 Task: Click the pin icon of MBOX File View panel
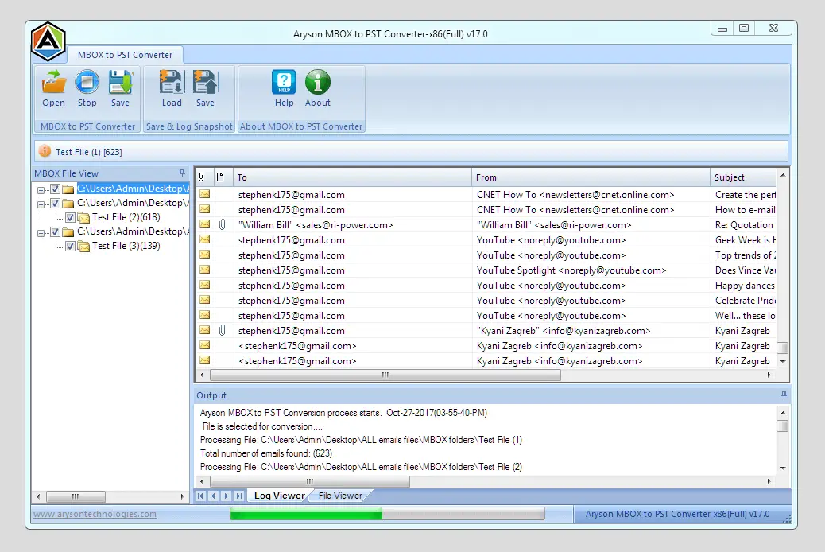click(182, 173)
